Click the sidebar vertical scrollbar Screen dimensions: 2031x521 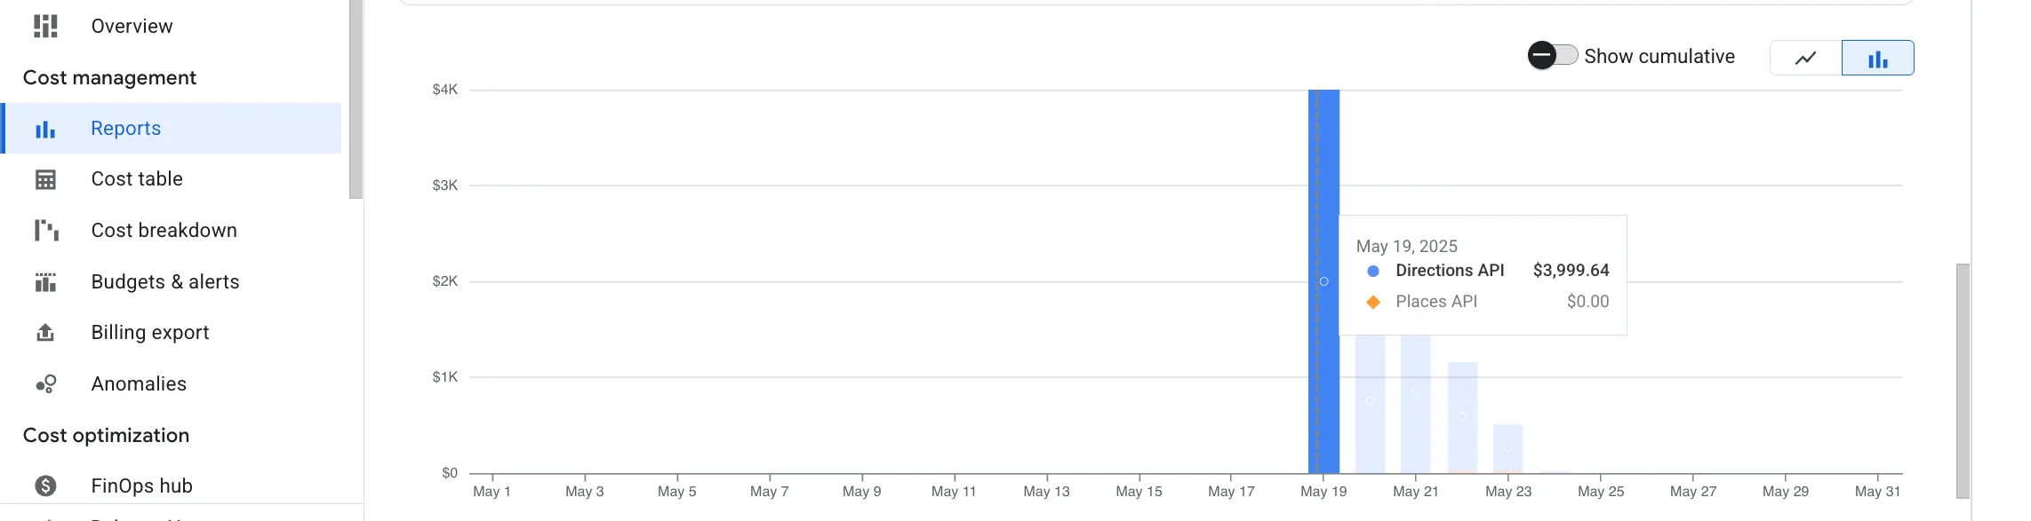click(356, 98)
